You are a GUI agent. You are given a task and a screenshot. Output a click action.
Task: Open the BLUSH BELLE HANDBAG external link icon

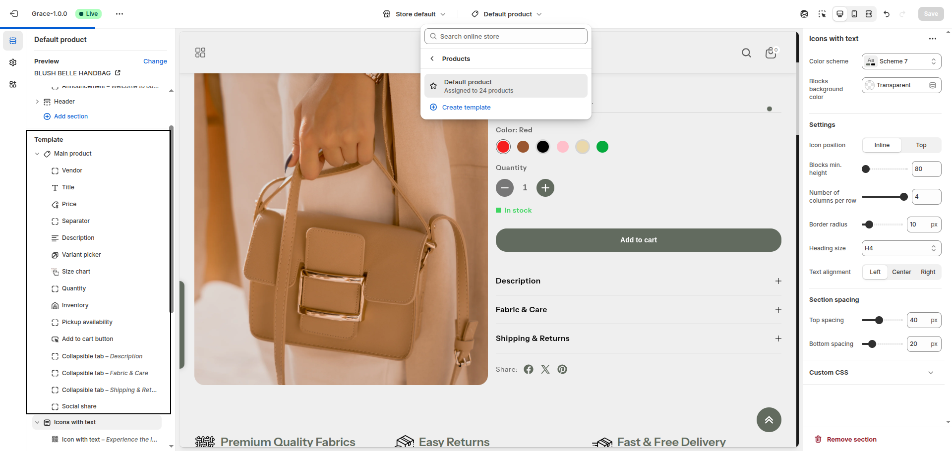tap(118, 73)
